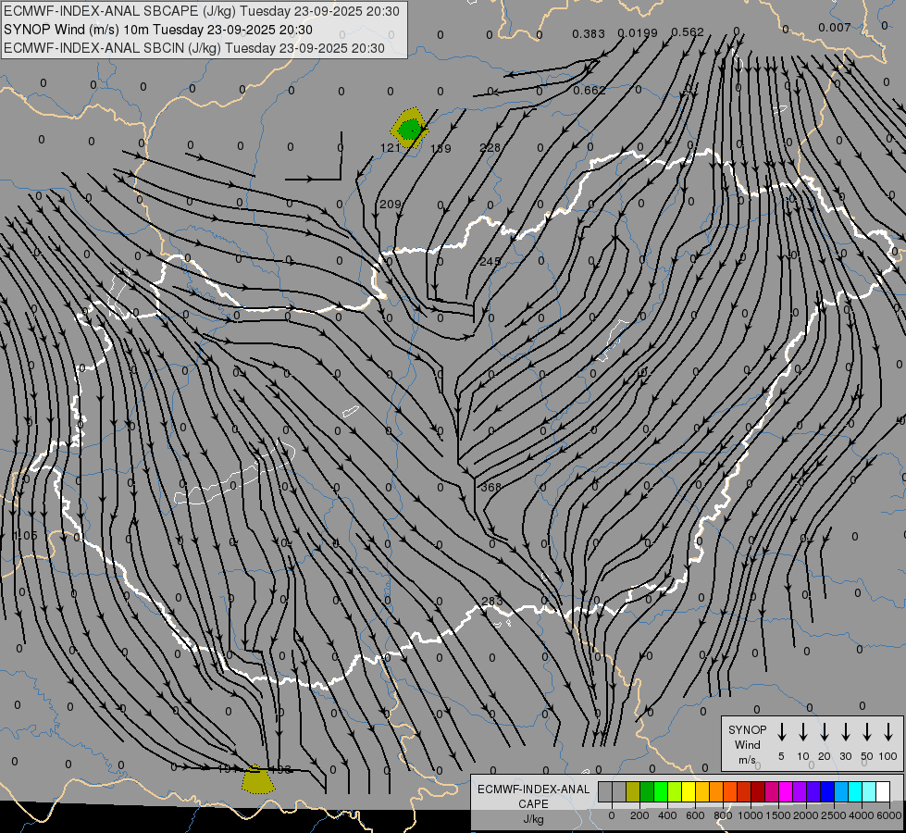Click the map value 0.007

(835, 27)
